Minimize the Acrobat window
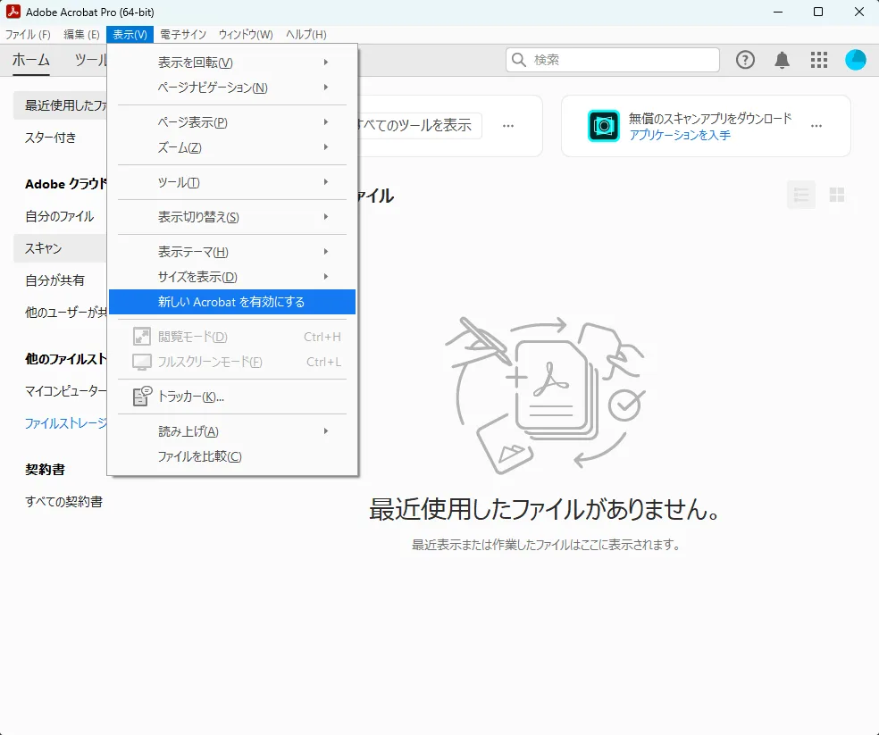 [777, 12]
